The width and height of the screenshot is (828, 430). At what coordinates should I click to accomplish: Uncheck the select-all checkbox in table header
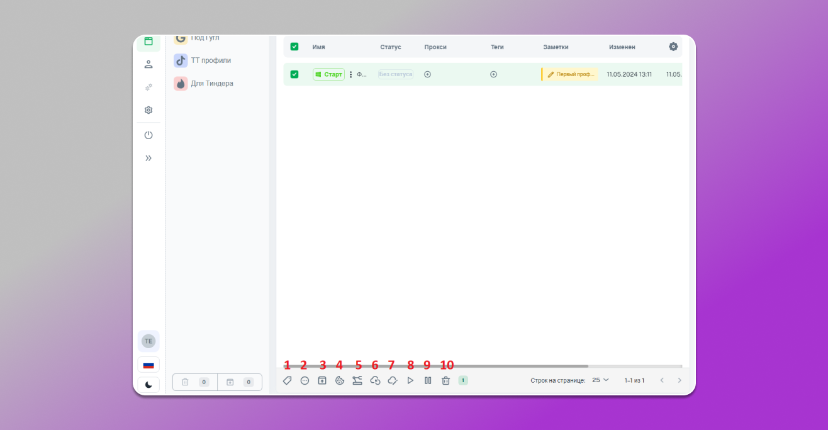[294, 47]
